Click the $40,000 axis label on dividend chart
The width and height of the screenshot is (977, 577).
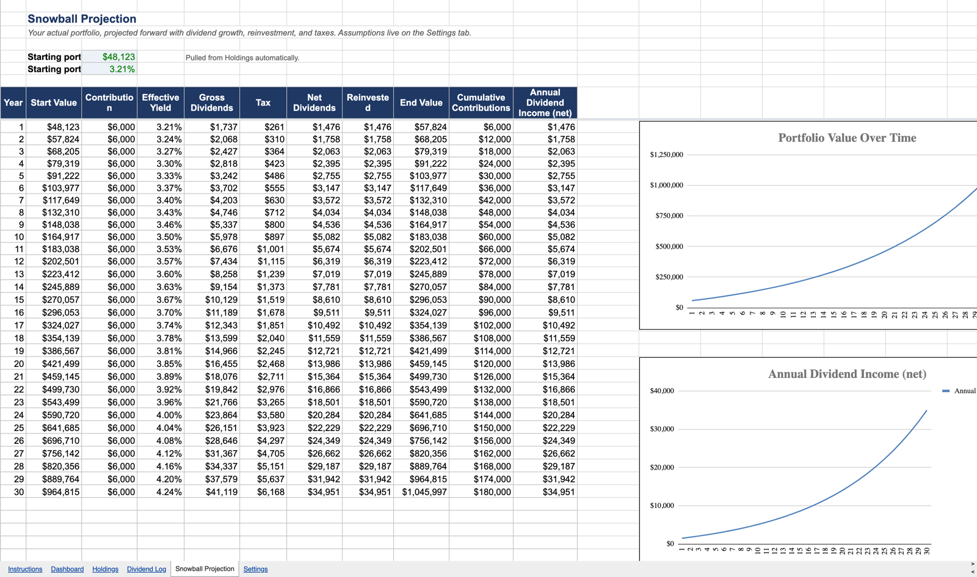pyautogui.click(x=662, y=391)
